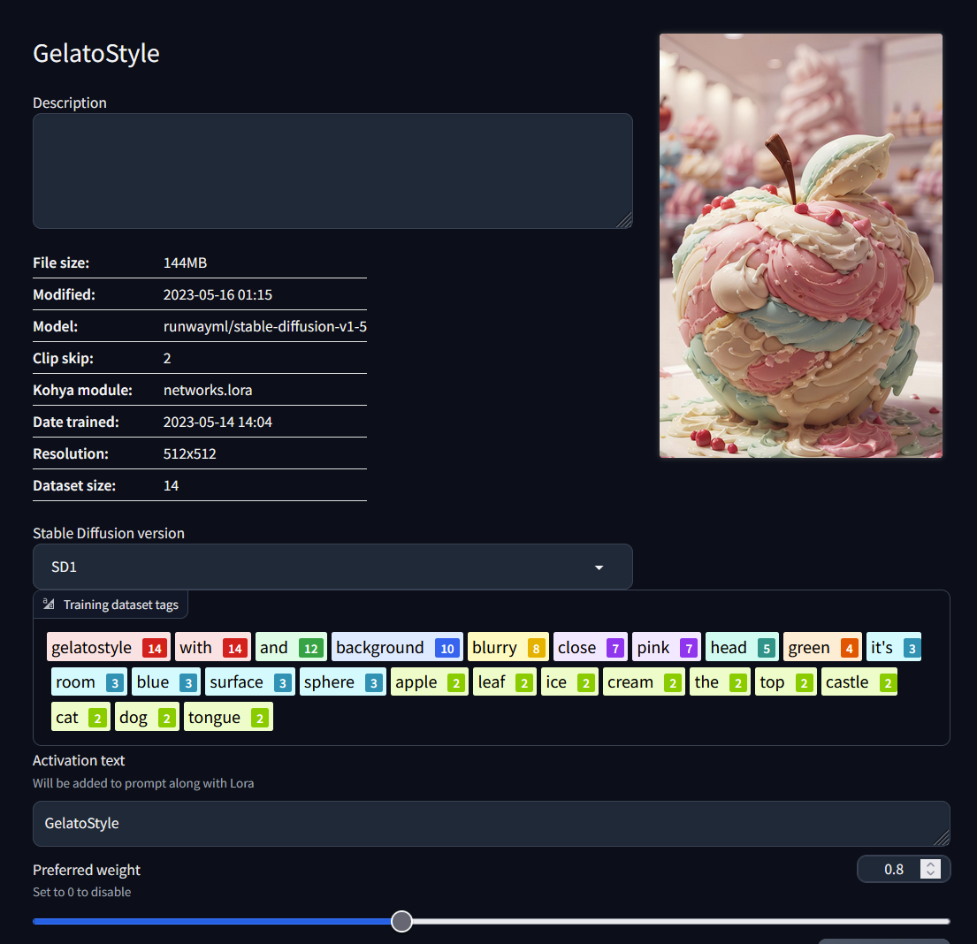
Task: Select the 'blurry' tag
Action: [x=508, y=646]
